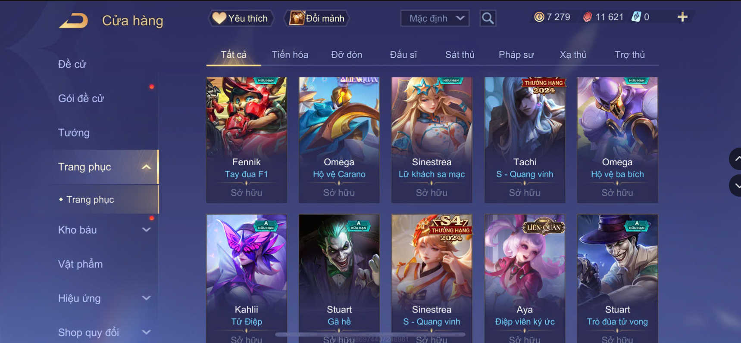Tap the blue voucher ticket icon

[636, 17]
